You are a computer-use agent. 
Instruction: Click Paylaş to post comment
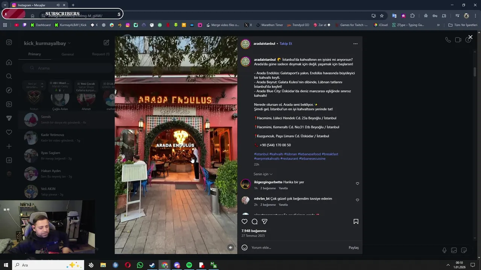tap(354, 247)
